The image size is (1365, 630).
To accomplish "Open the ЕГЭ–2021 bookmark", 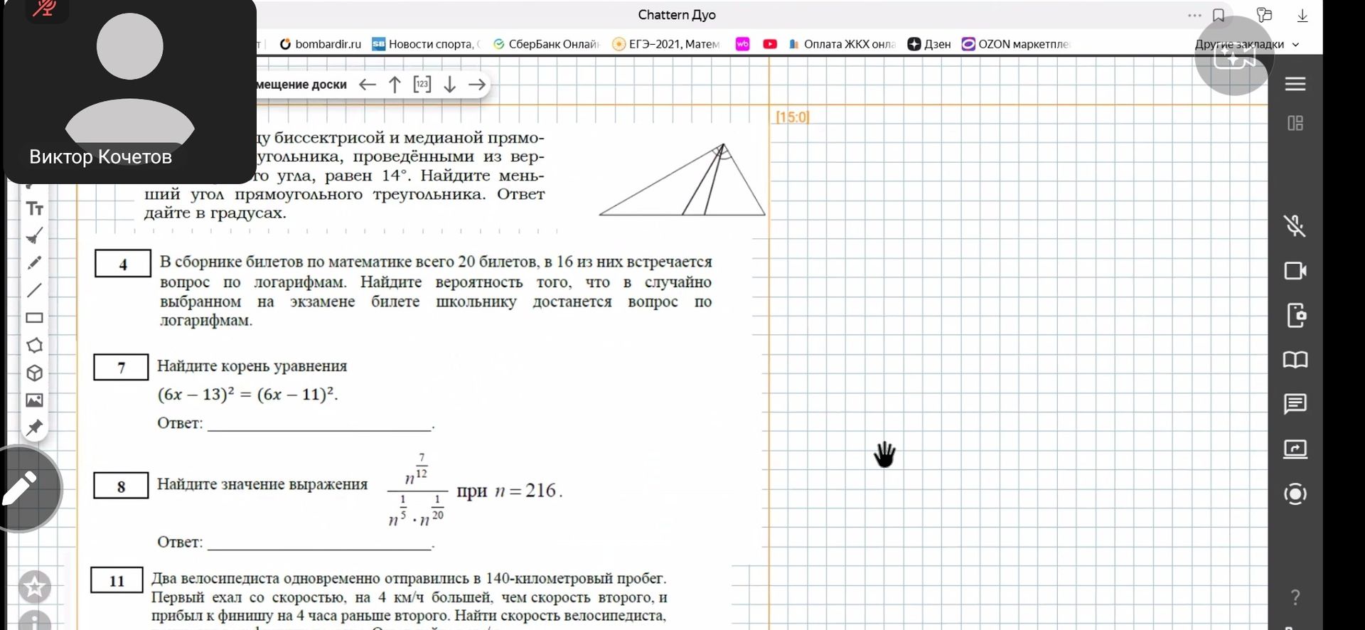I will coord(667,44).
